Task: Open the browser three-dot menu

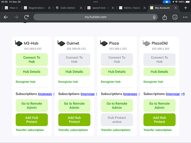Action: tap(185, 17)
